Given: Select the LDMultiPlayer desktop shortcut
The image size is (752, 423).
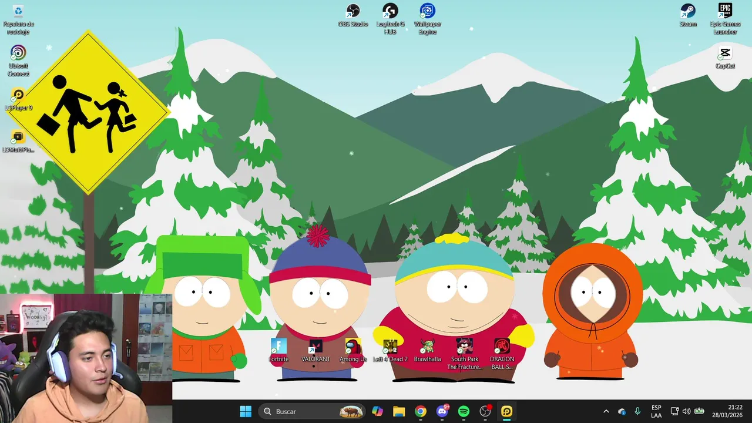Looking at the screenshot, I should (x=18, y=142).
